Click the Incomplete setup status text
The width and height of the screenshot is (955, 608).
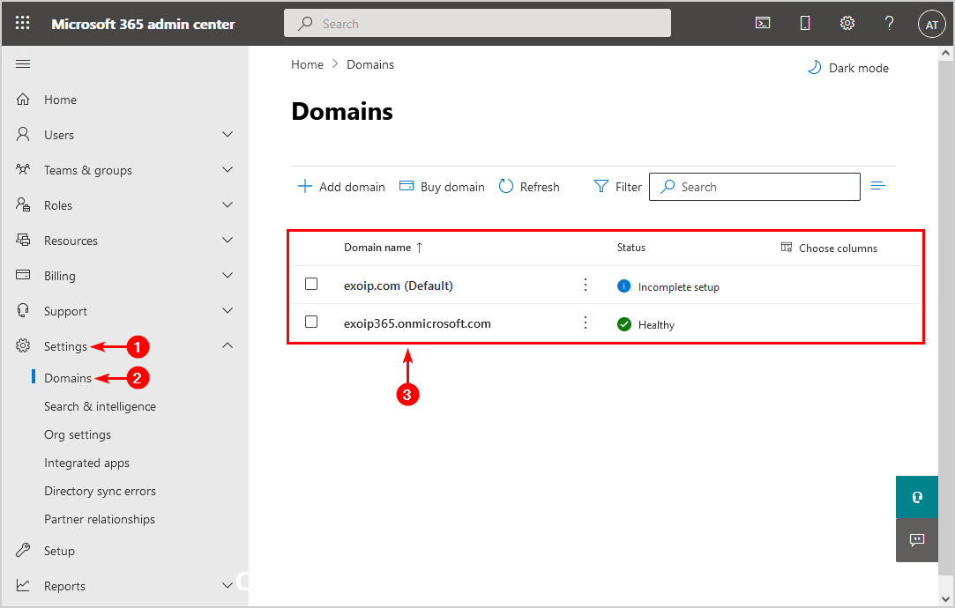tap(678, 286)
